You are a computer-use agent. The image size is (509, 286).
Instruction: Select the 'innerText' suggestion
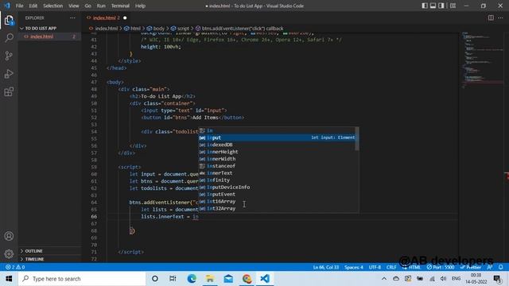(277, 173)
